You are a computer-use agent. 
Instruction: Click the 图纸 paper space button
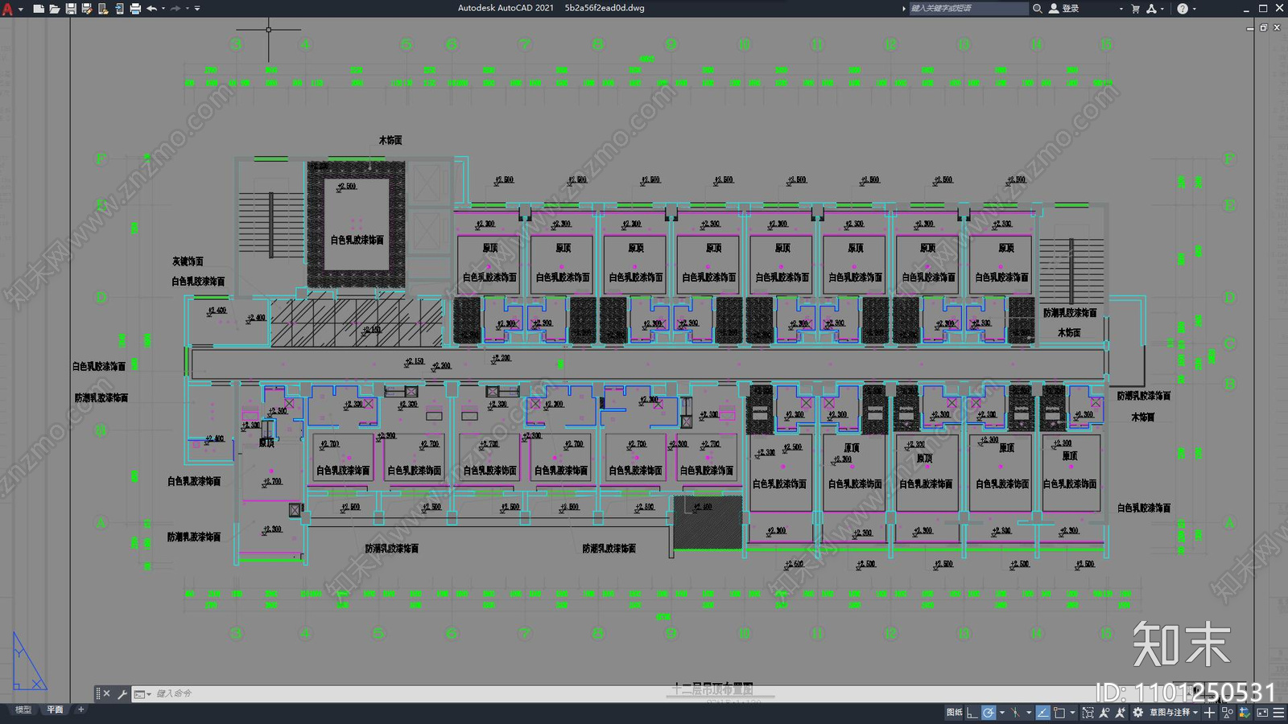coord(955,713)
